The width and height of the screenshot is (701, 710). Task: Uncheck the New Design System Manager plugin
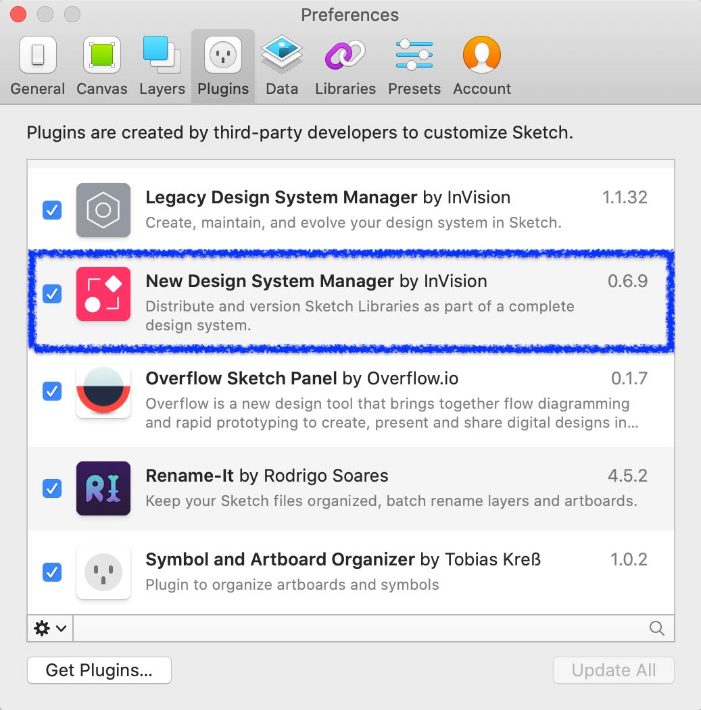(x=52, y=294)
